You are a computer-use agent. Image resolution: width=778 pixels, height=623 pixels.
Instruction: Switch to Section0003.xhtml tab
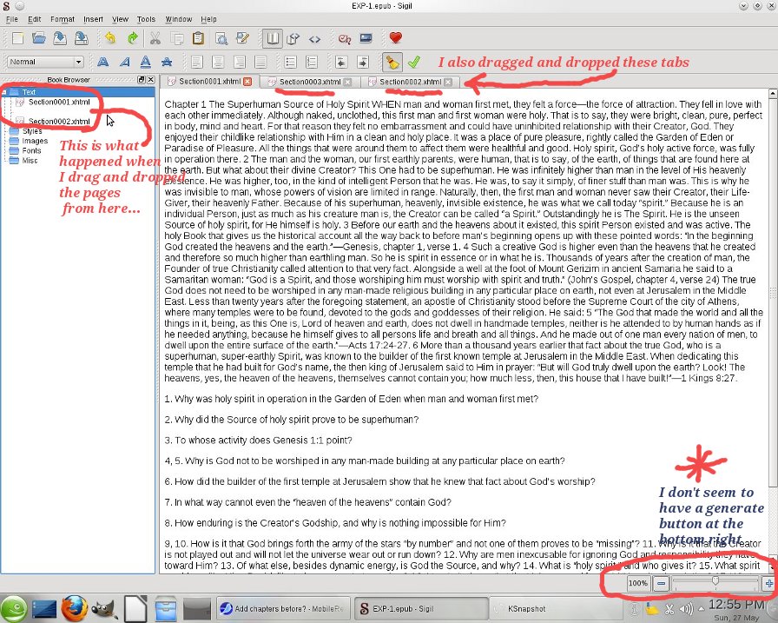pyautogui.click(x=308, y=82)
